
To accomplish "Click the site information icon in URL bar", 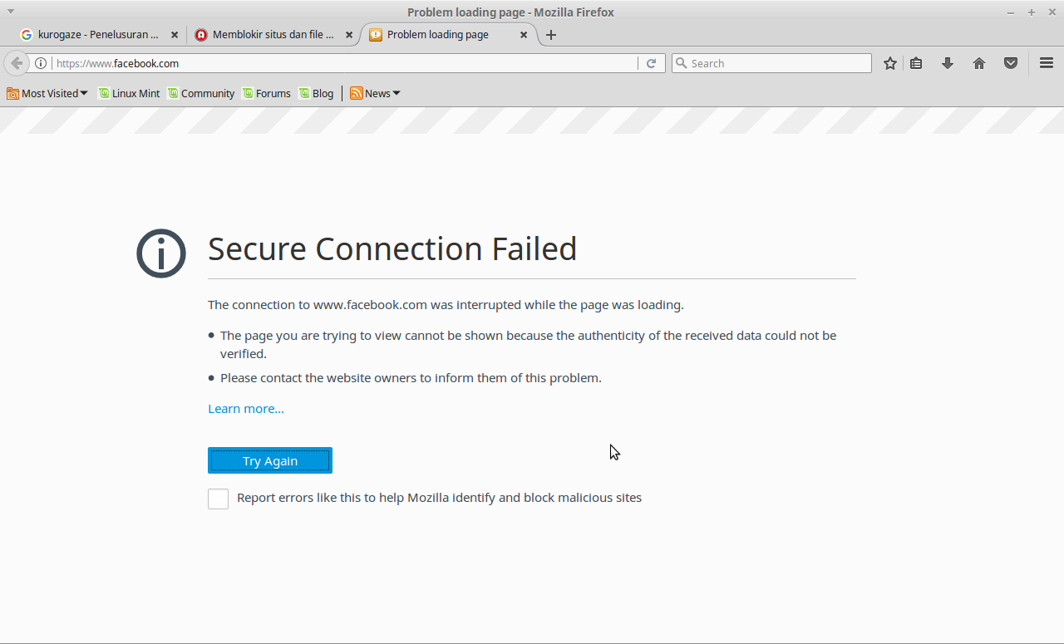I will tap(41, 63).
